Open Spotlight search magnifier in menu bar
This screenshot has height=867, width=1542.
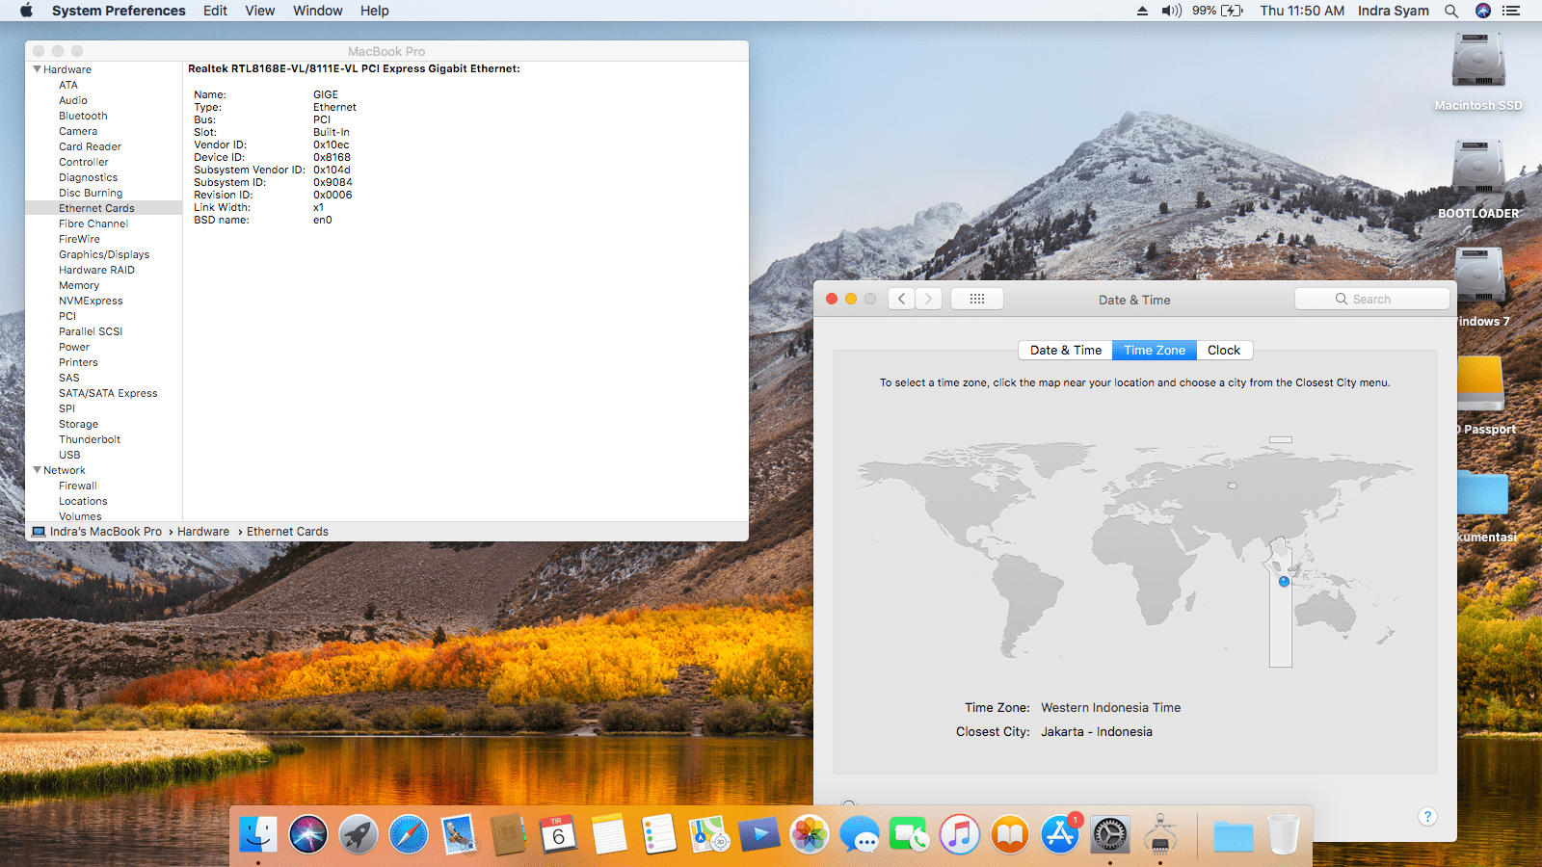tap(1451, 11)
